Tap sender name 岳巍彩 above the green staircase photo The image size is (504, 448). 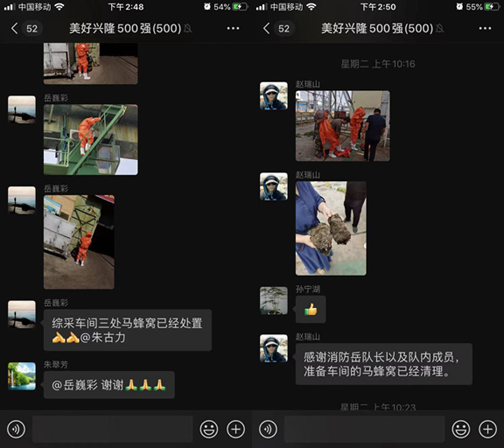coord(56,98)
